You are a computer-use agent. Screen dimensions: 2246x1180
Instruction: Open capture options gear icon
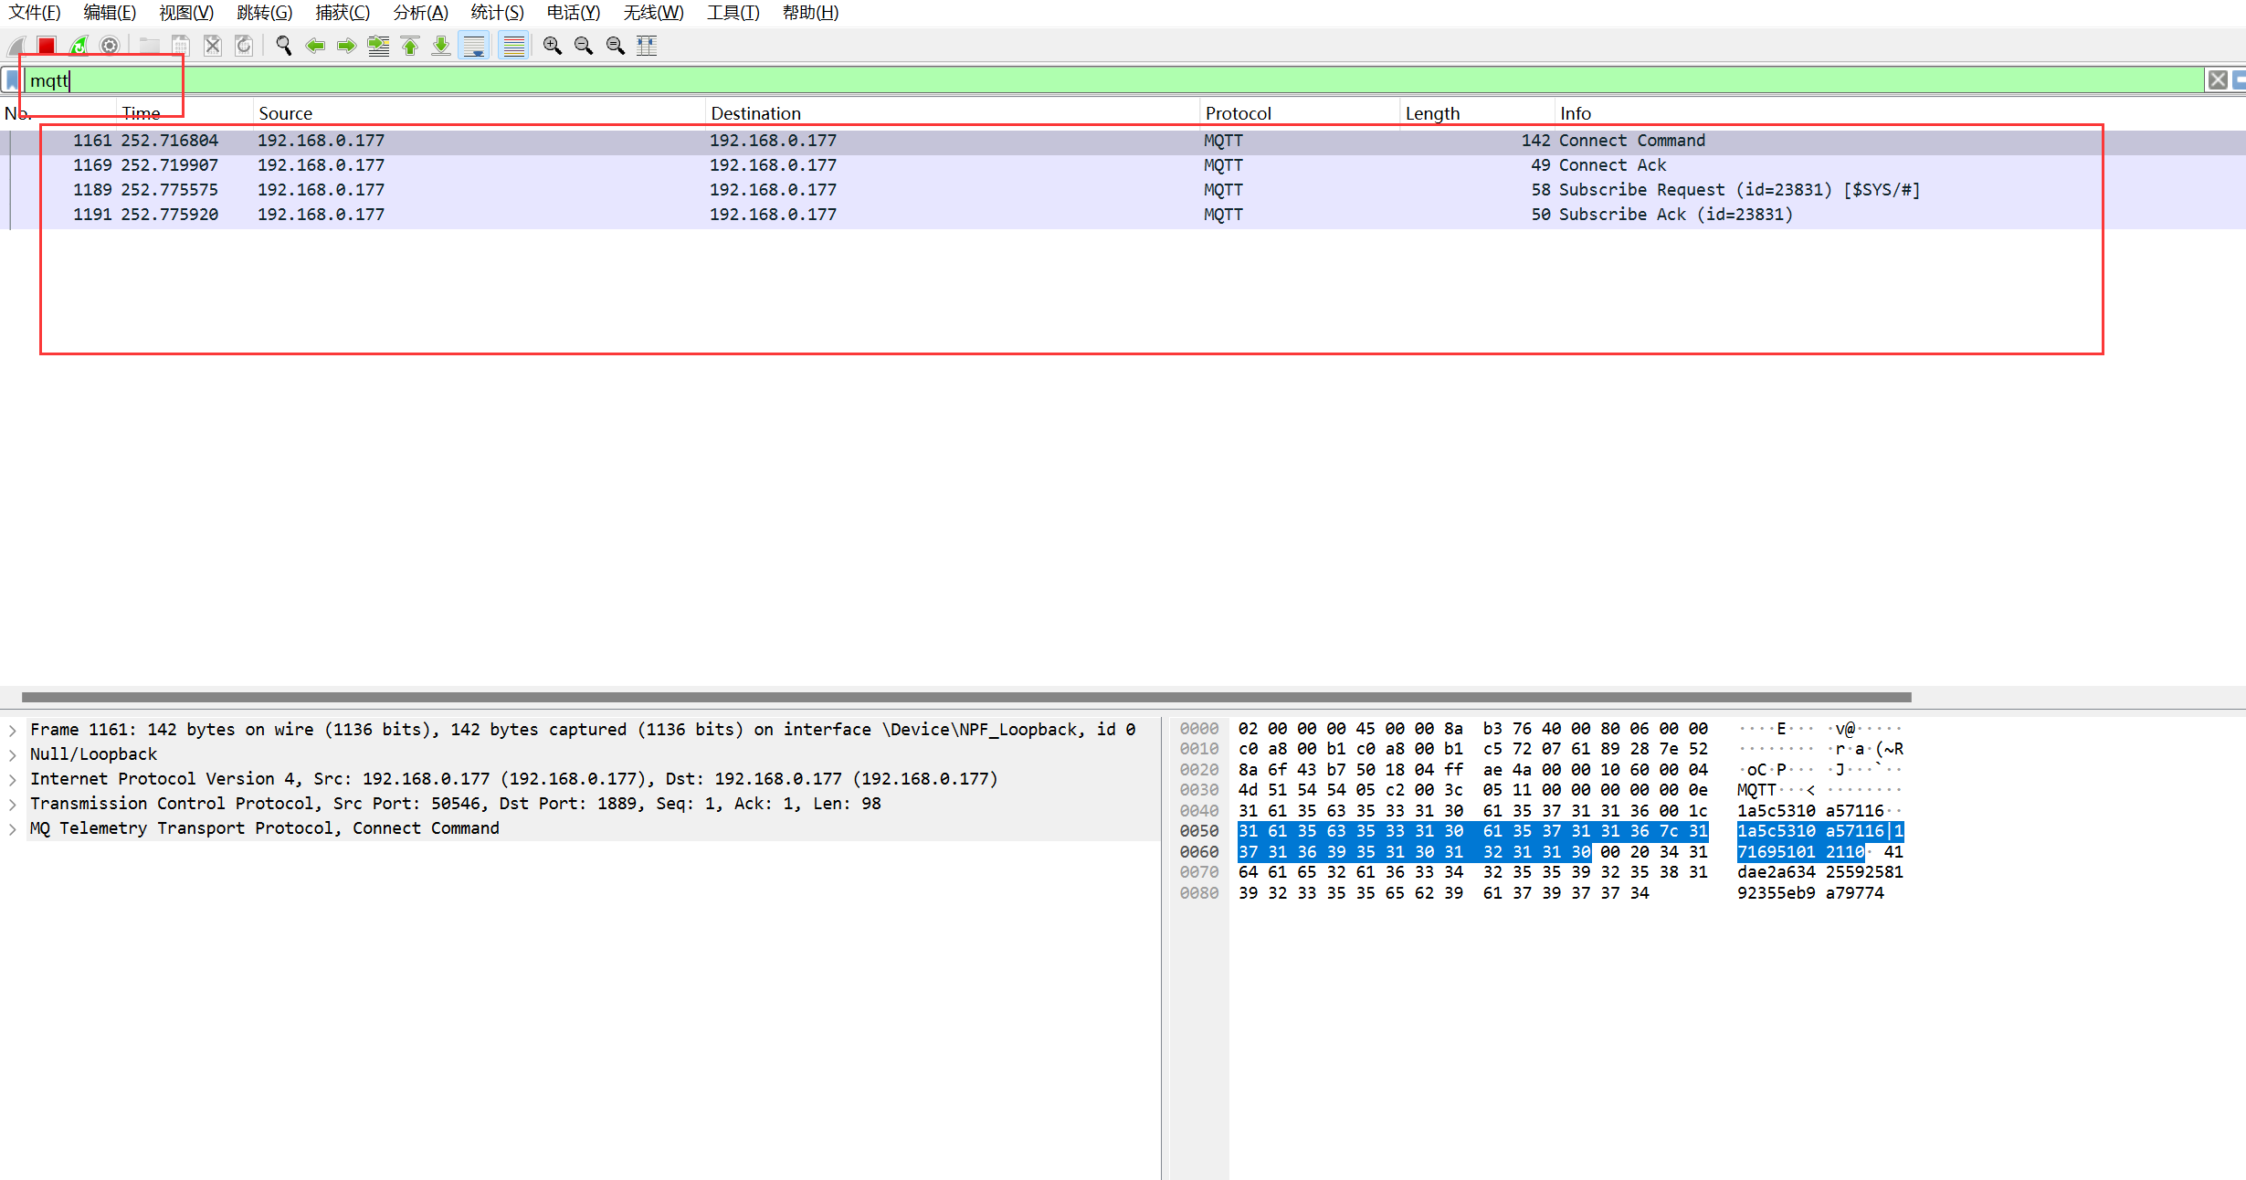[110, 45]
